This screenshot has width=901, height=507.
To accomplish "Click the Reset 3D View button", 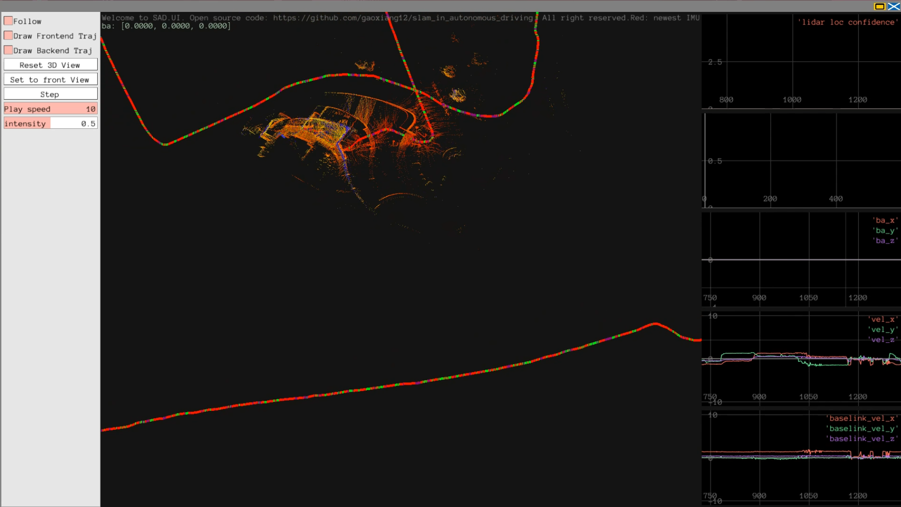I will tap(50, 65).
